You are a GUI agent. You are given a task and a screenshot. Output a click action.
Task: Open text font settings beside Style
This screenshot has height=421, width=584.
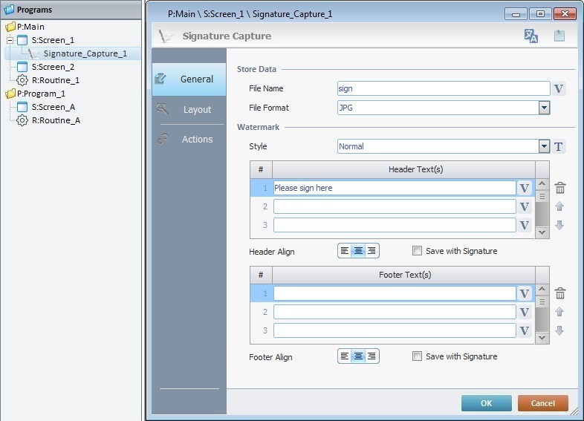[x=559, y=146]
